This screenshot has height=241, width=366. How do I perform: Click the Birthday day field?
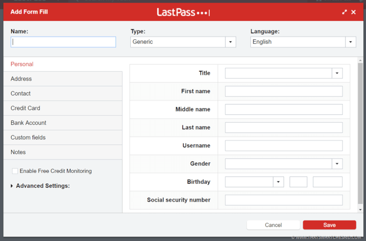(x=298, y=182)
